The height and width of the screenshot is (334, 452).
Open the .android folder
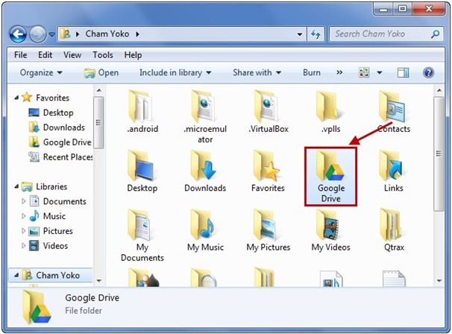[x=142, y=112]
